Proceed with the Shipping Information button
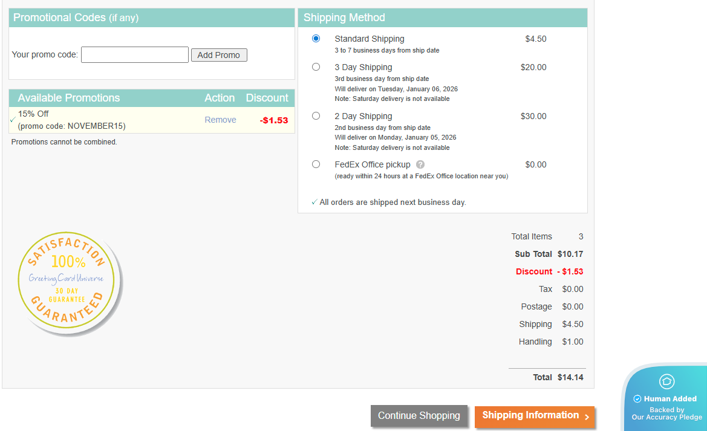The width and height of the screenshot is (707, 431). coord(535,416)
